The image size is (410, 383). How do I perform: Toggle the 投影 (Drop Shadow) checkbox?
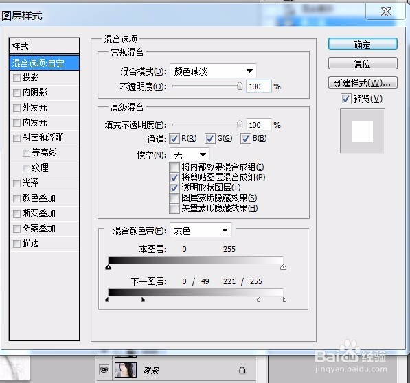click(16, 78)
